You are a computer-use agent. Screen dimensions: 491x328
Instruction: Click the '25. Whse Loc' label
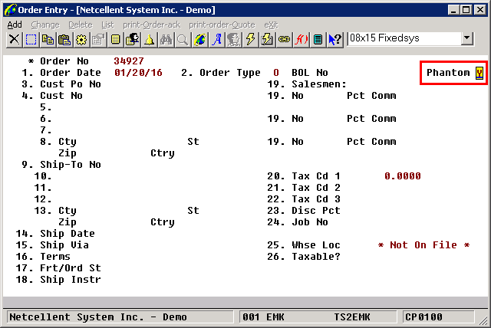pyautogui.click(x=304, y=245)
